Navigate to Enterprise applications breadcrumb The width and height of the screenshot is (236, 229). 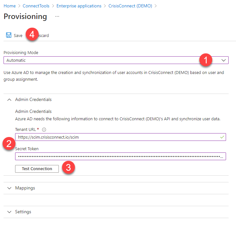(79, 6)
